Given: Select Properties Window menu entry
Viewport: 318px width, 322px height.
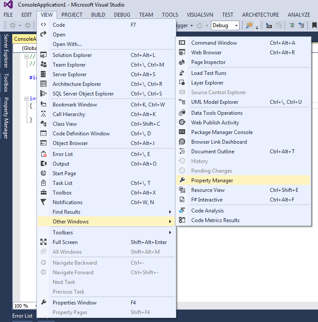Looking at the screenshot, I should 106,302.
